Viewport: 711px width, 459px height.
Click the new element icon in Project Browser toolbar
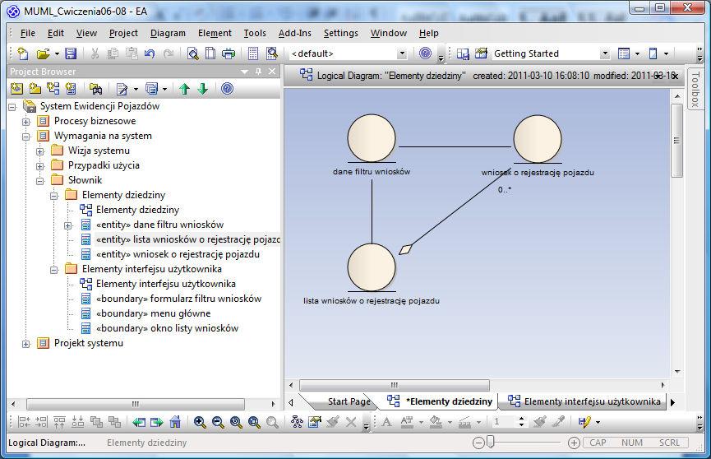71,89
